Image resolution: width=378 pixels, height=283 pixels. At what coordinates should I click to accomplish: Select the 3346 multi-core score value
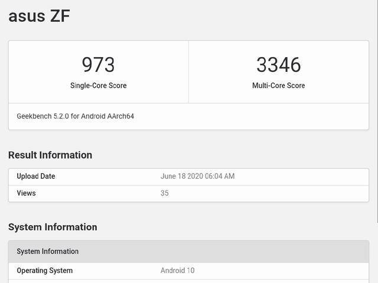click(x=279, y=65)
